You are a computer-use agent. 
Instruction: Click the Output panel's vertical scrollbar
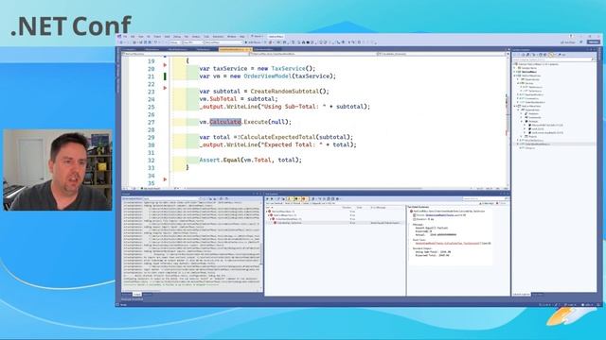tap(261, 246)
